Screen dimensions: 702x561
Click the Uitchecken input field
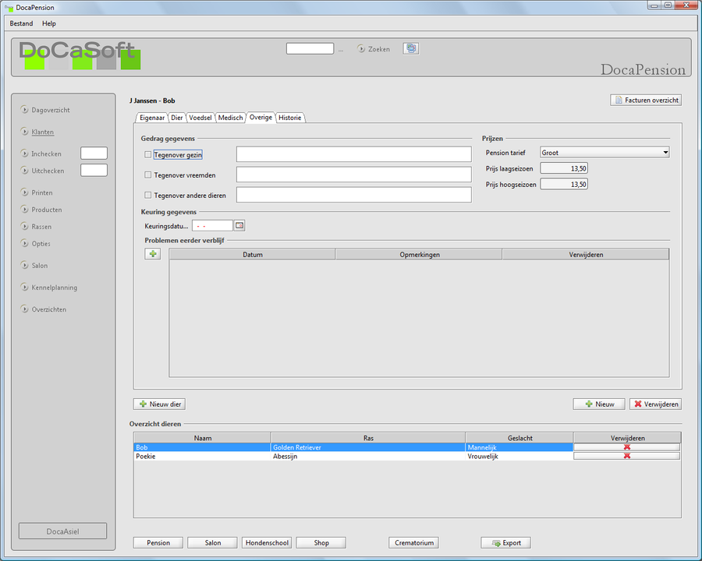click(x=94, y=171)
